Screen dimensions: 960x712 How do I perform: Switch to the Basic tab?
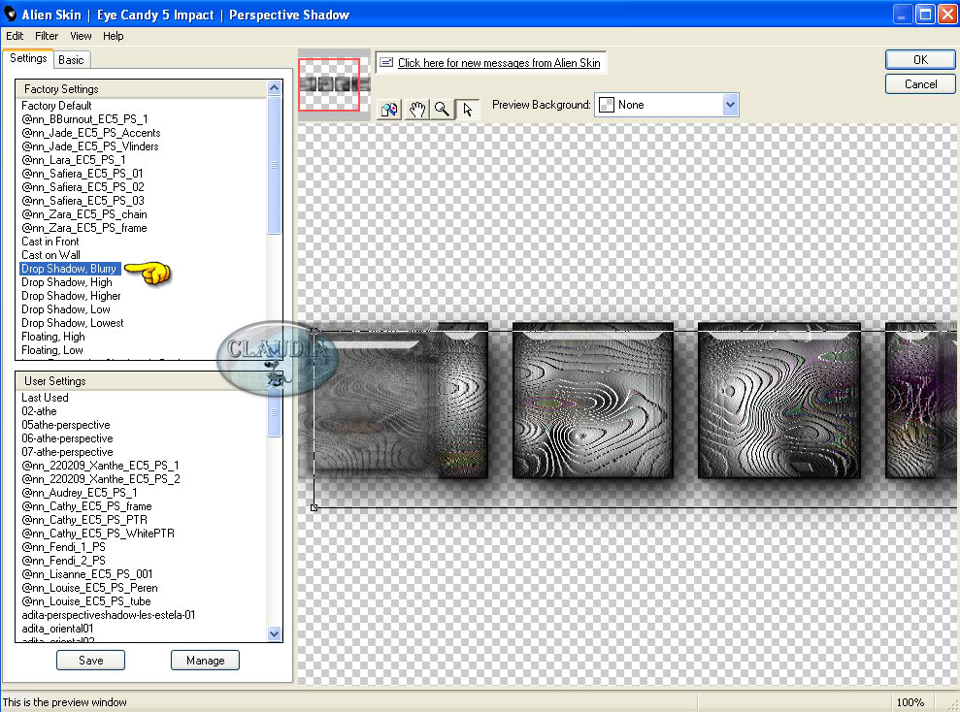pyautogui.click(x=71, y=60)
